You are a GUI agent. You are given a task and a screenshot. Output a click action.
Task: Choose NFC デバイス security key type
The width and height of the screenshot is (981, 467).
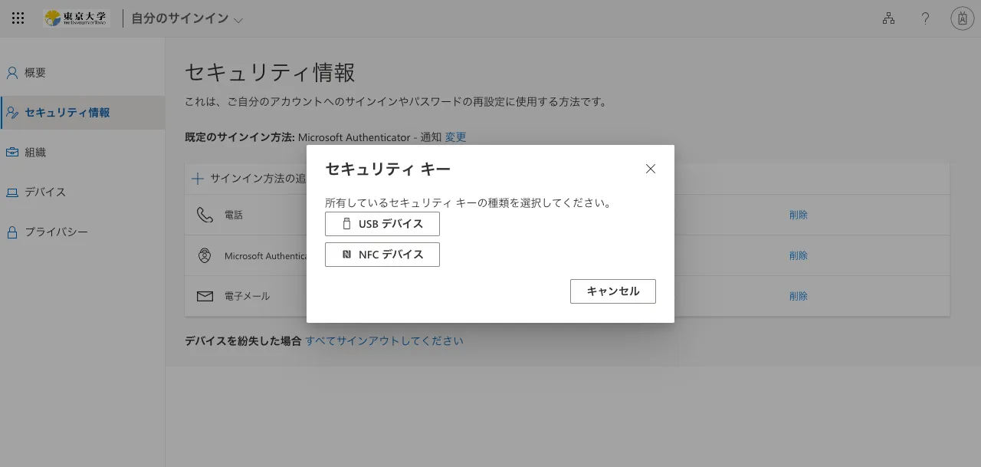click(382, 255)
